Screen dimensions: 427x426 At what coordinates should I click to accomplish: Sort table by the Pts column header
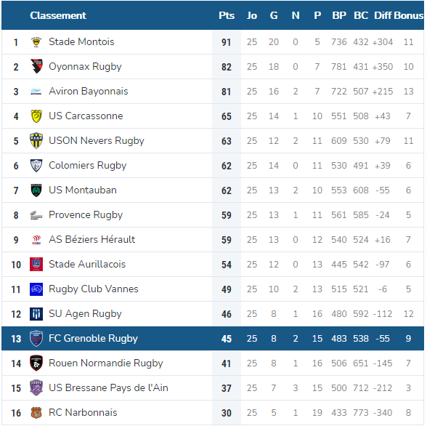(227, 15)
